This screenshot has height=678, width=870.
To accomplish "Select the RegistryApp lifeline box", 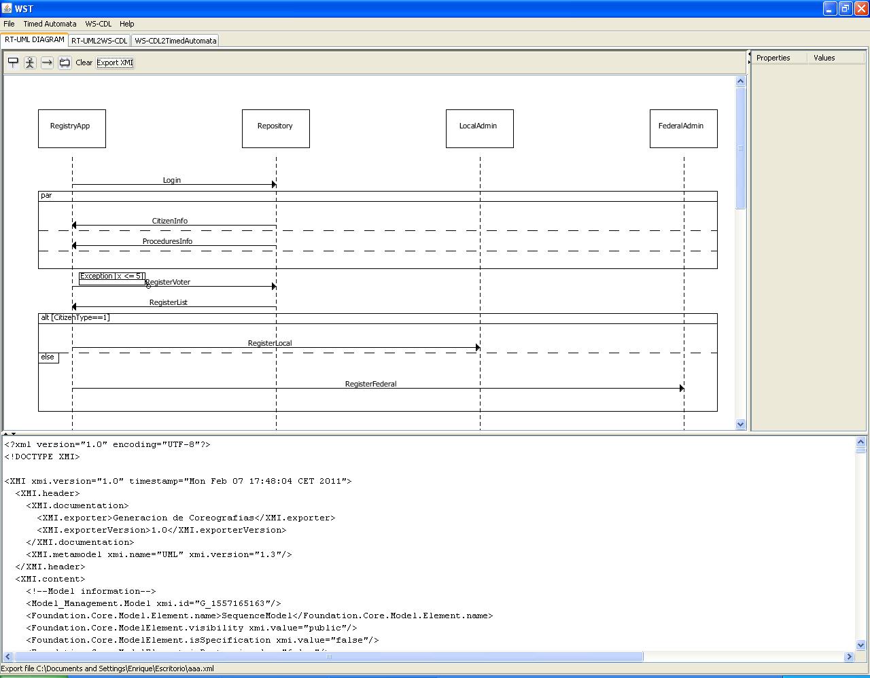I will (71, 128).
